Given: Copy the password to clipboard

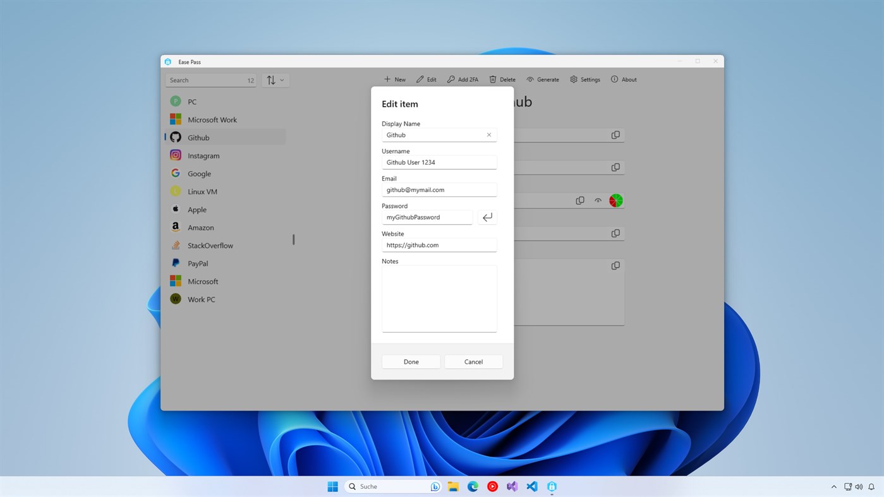Looking at the screenshot, I should coord(580,200).
